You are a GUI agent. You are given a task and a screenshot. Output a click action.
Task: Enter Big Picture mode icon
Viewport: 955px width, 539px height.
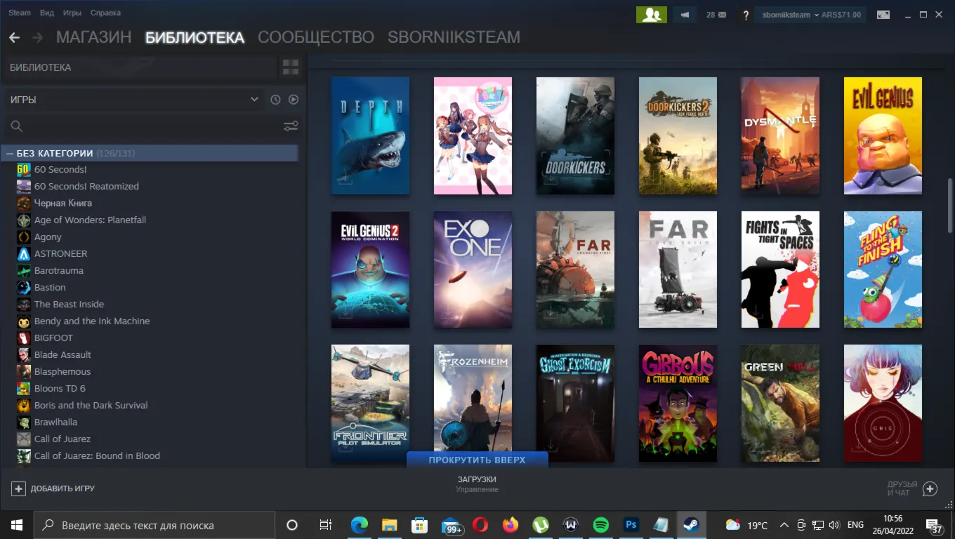click(883, 15)
